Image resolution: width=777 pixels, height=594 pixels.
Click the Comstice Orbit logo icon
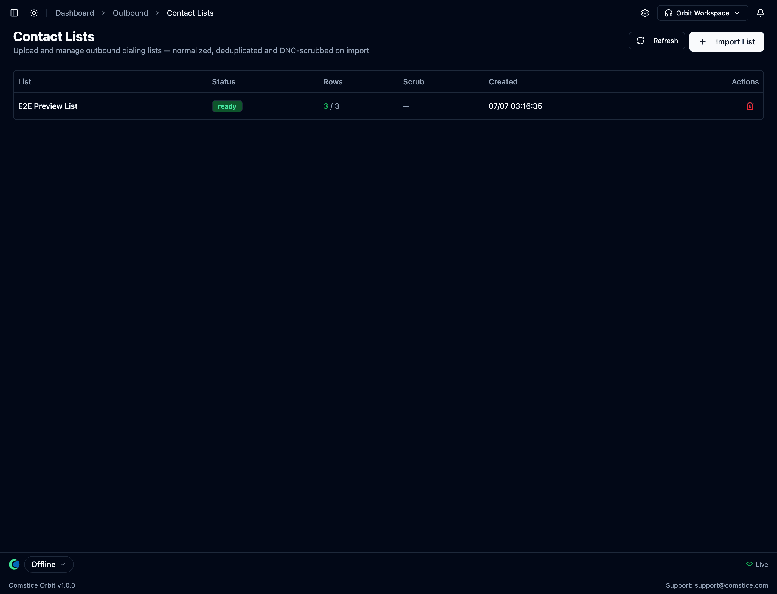[x=15, y=564]
